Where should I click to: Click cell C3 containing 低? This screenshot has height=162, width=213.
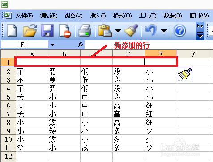pyautogui.click(x=96, y=80)
